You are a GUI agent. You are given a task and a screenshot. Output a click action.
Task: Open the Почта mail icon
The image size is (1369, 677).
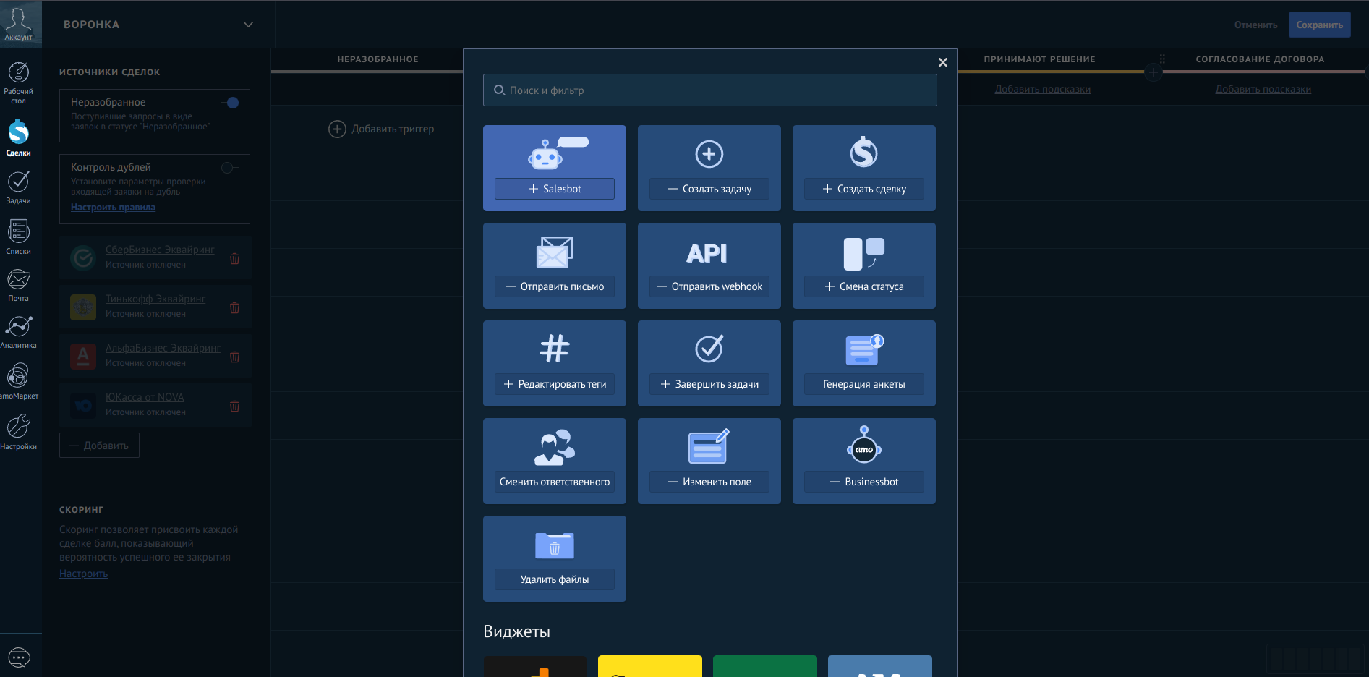[18, 285]
